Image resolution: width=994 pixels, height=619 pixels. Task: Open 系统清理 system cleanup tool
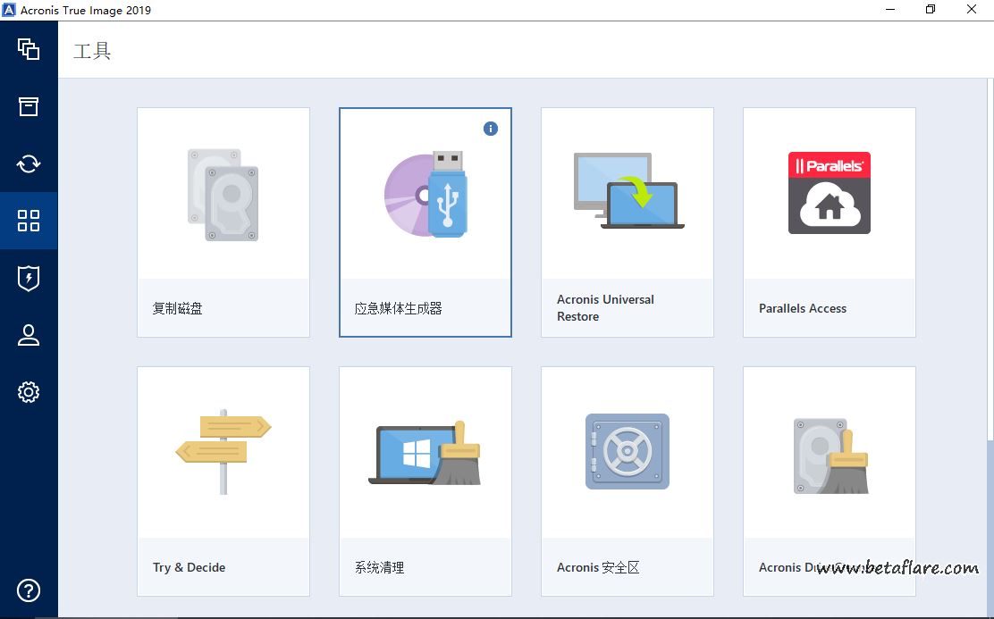point(425,481)
